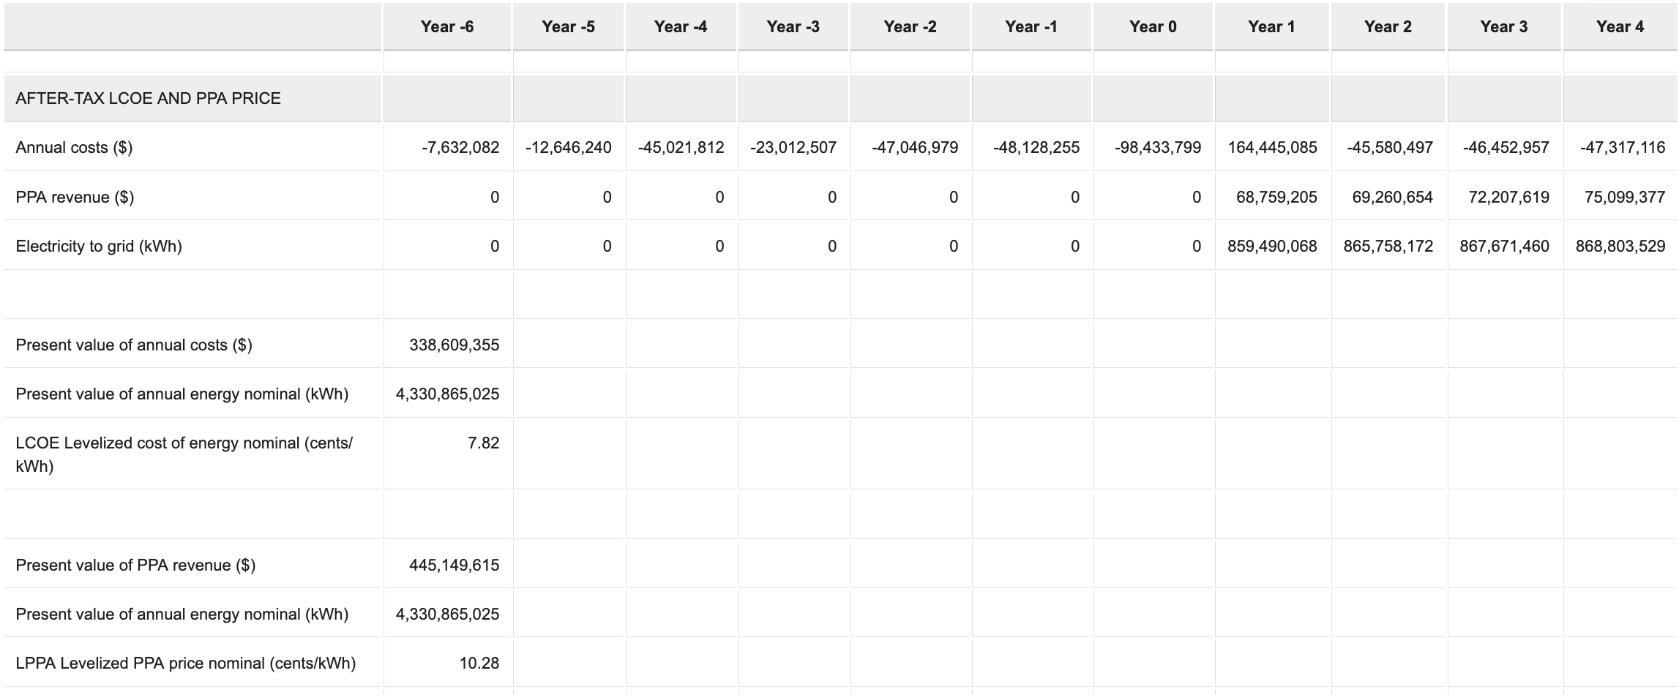This screenshot has height=695, width=1679.
Task: Select present value of PPA revenue 445,149,615
Action: 454,566
